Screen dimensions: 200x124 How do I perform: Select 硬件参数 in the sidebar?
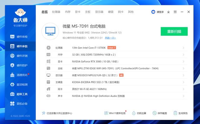point(20,46)
